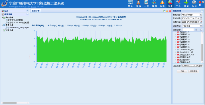Open the 故障 fault warning icon

[x=162, y=2]
